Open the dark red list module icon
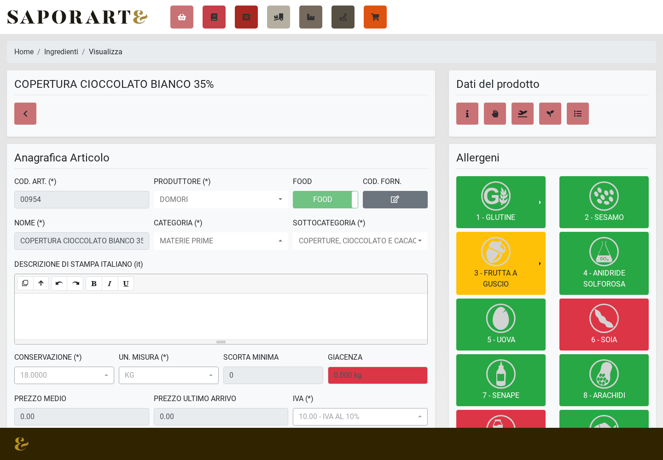Image resolution: width=663 pixels, height=460 pixels. [246, 17]
